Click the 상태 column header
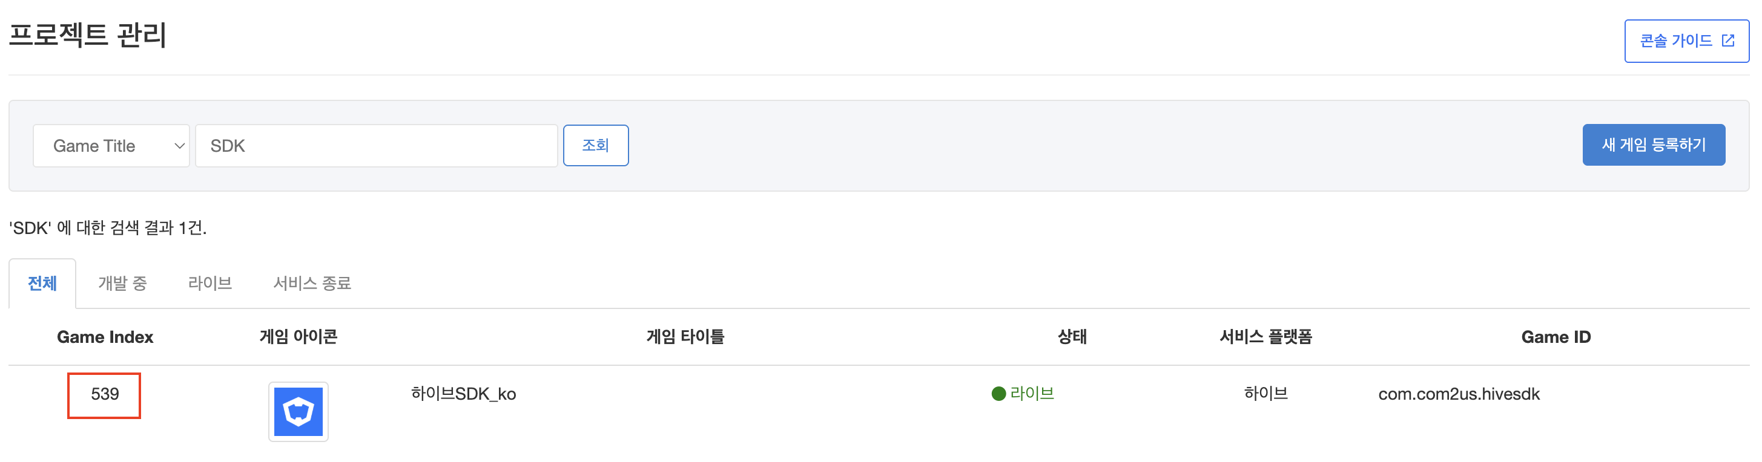This screenshot has height=462, width=1762. (x=1072, y=337)
